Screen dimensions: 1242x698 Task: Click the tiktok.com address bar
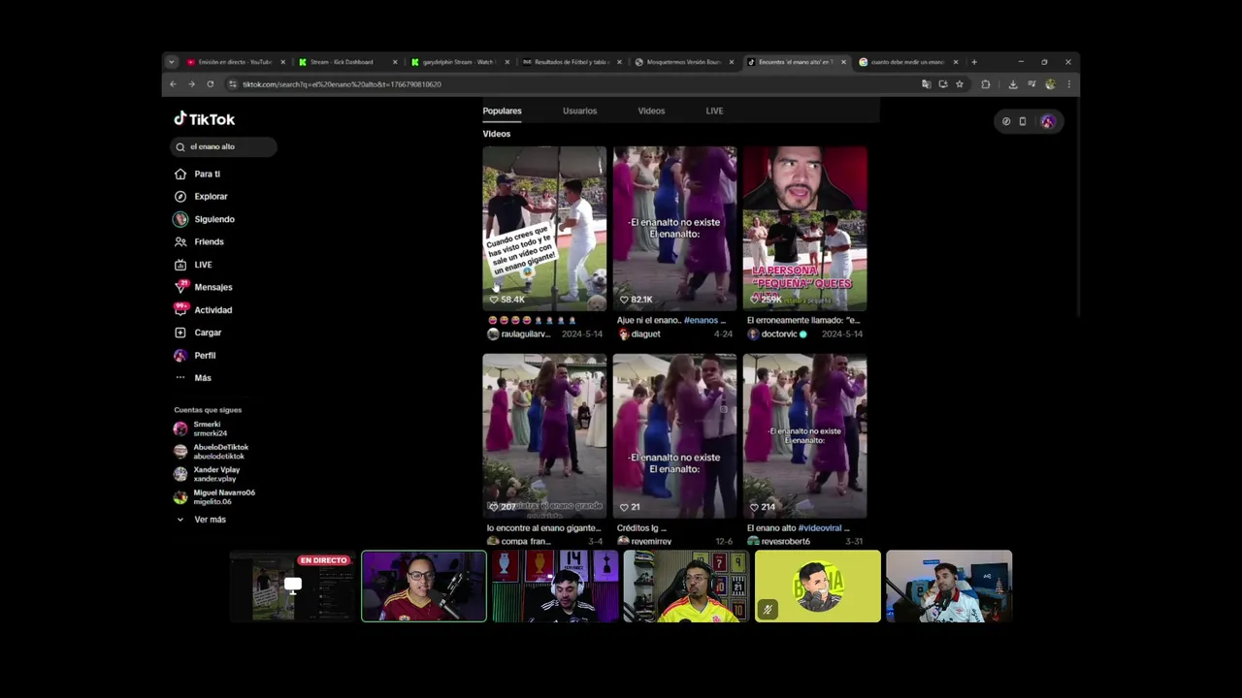point(572,84)
